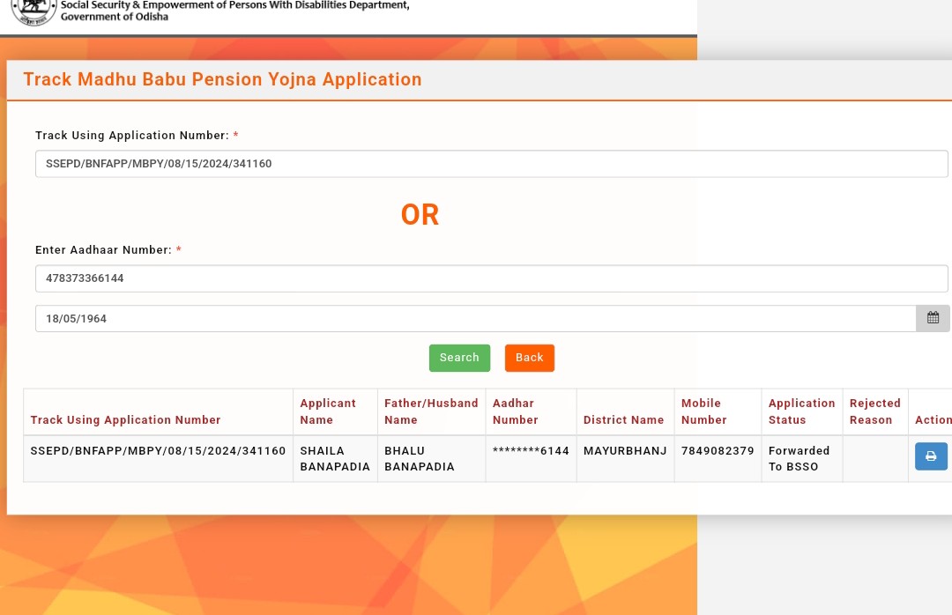Click Track Madhu Babu Pension Yojna Application heading
Screen dimensions: 952x615
tap(222, 79)
